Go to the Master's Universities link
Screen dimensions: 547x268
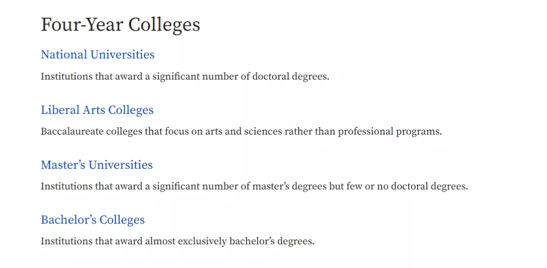(96, 165)
